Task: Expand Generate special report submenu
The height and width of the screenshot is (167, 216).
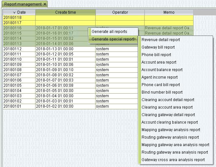Action: (x=113, y=39)
